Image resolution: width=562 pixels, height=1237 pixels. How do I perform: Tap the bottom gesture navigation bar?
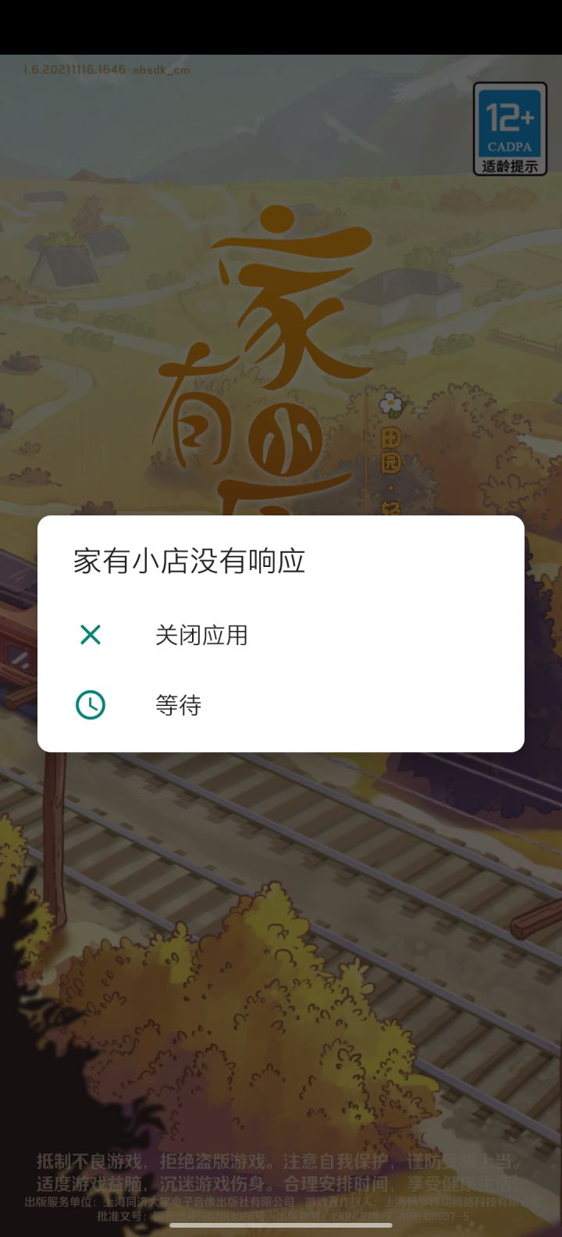(x=281, y=1225)
